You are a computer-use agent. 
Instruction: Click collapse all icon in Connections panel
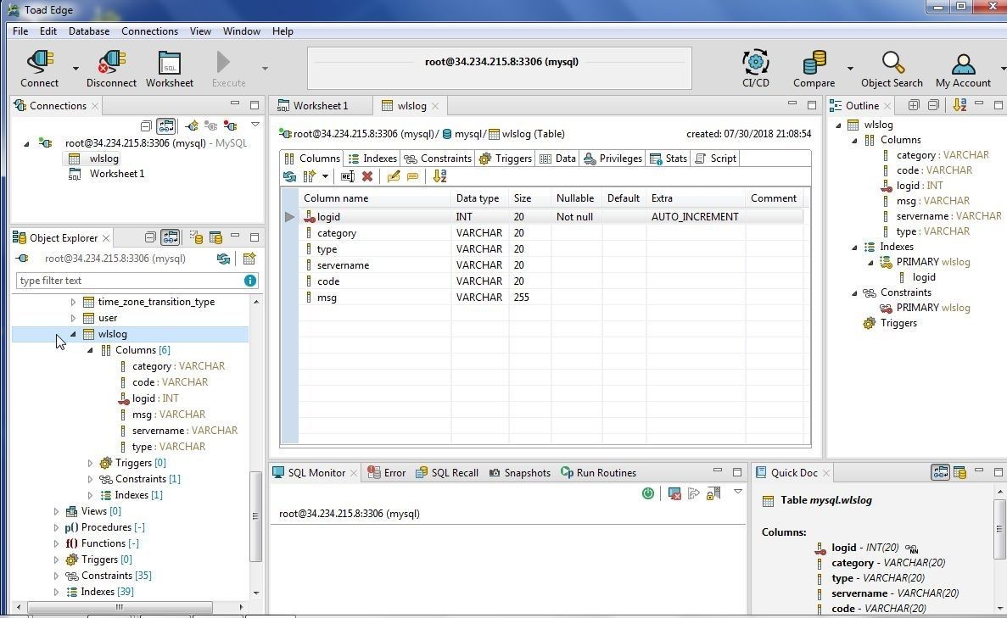coord(146,125)
